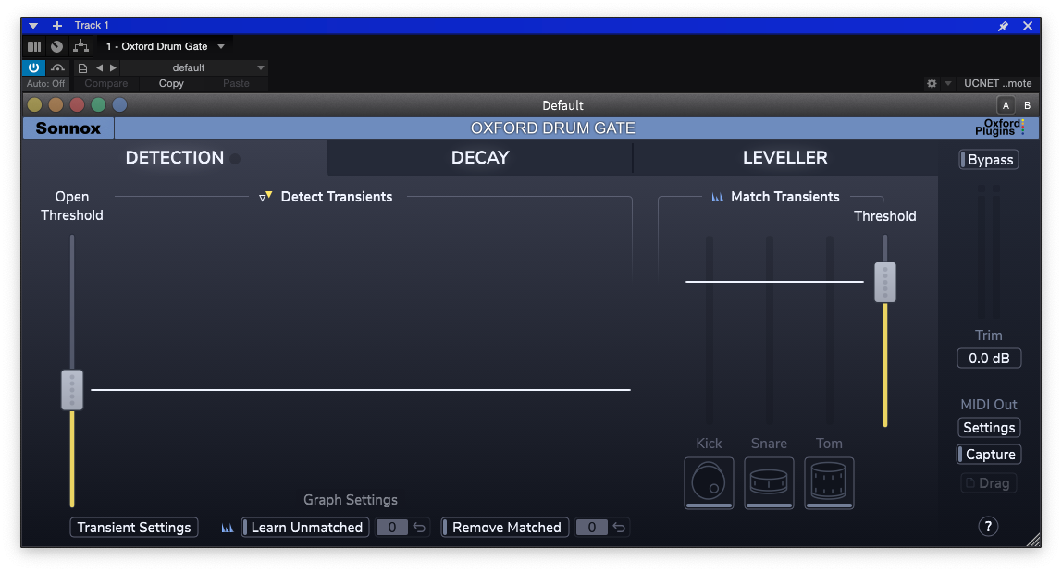Select the orange preset color dot
Viewport: 1062px width, 572px height.
56,105
